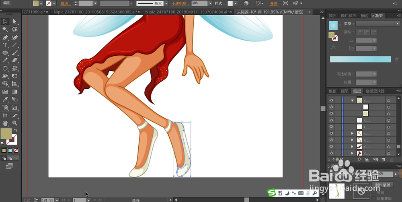Image resolution: width=402 pixels, height=202 pixels.
Task: Click the 不透明度 opacity link in control bar
Action: tap(180, 4)
